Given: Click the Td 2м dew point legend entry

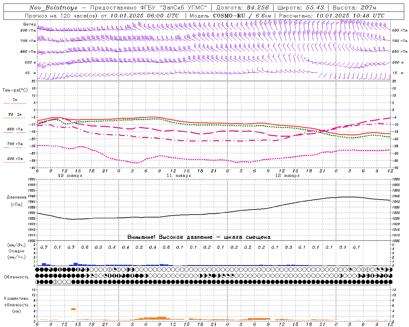Looking at the screenshot, I should pos(15,114).
